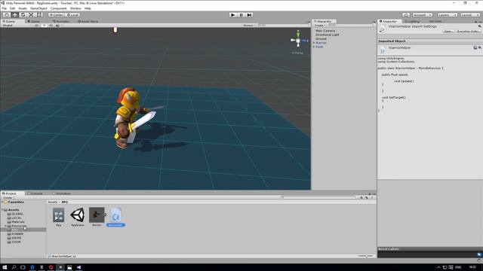This screenshot has width=483, height=271.
Task: Select the Scale tool
Action: (x=31, y=15)
